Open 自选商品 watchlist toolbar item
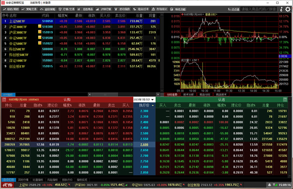Viewport: 293px width, 189px height. coord(85,9)
